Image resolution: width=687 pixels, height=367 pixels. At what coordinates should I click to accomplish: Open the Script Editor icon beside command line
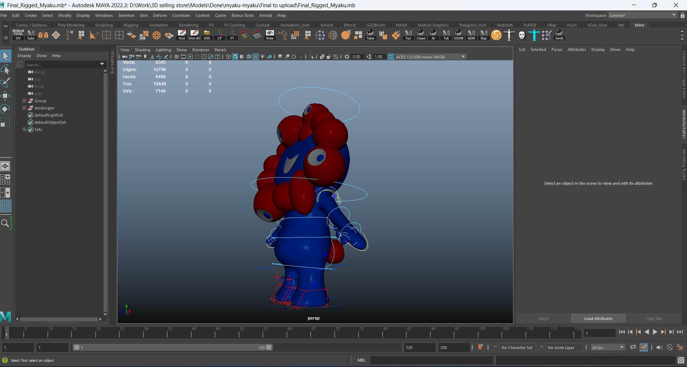click(681, 360)
